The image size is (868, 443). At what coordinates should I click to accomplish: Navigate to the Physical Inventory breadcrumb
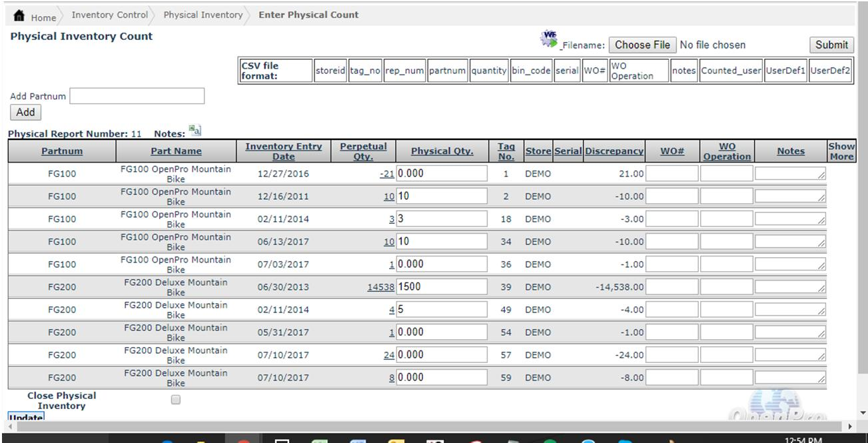pos(203,15)
